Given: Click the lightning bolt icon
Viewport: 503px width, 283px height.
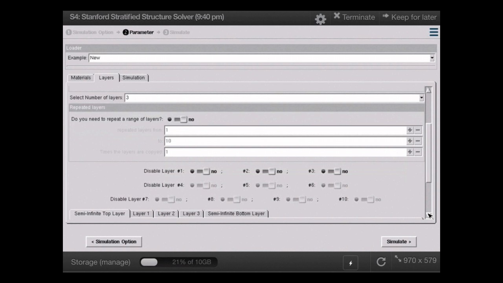Looking at the screenshot, I should tap(351, 263).
